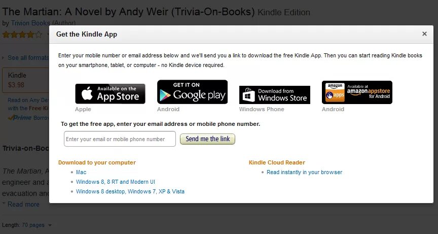Click the Send me the link button
Screen dimensions: 438x234
(207, 139)
